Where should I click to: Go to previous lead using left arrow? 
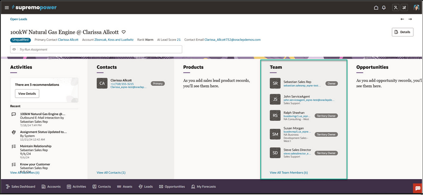tap(402, 19)
